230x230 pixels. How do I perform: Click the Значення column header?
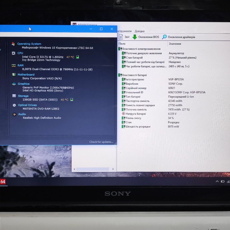175,44
